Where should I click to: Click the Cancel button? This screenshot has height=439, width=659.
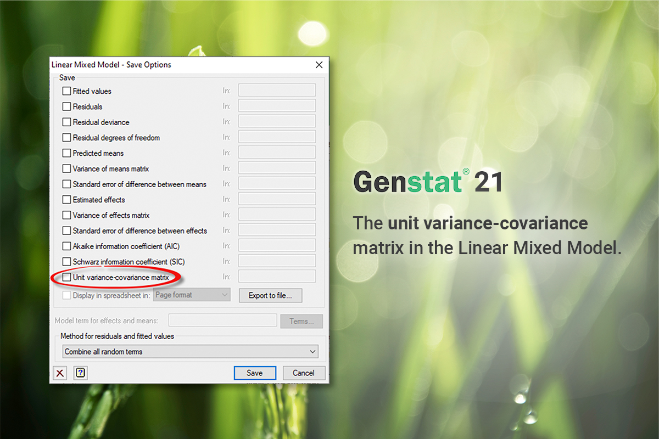(304, 373)
